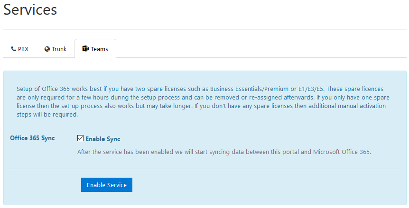The width and height of the screenshot is (409, 208).
Task: Open the Trunk tab
Action: coord(56,49)
